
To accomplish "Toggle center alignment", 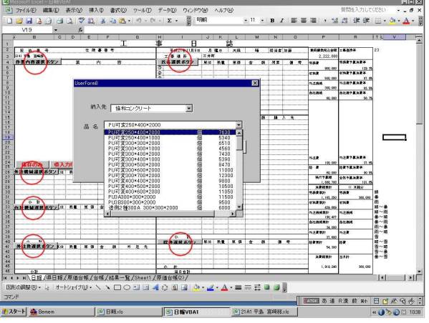I will coord(304,21).
